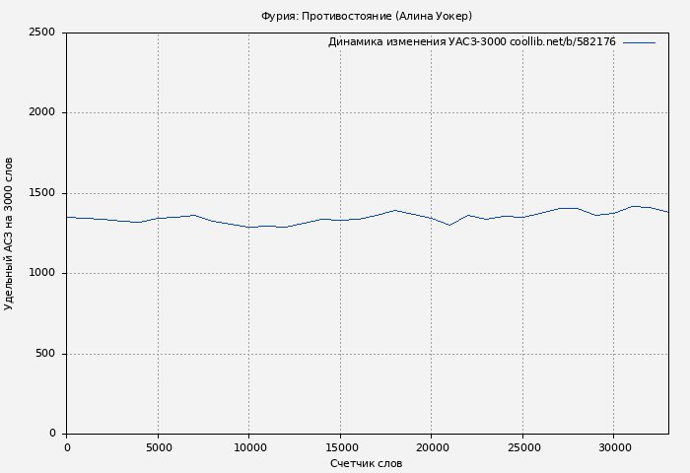
Task: Click the chart title "Фурия: Противостояние"
Action: point(366,16)
